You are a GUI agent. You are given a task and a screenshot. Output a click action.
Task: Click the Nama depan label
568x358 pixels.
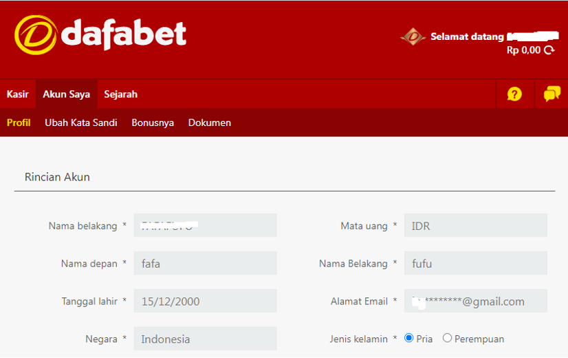point(89,264)
